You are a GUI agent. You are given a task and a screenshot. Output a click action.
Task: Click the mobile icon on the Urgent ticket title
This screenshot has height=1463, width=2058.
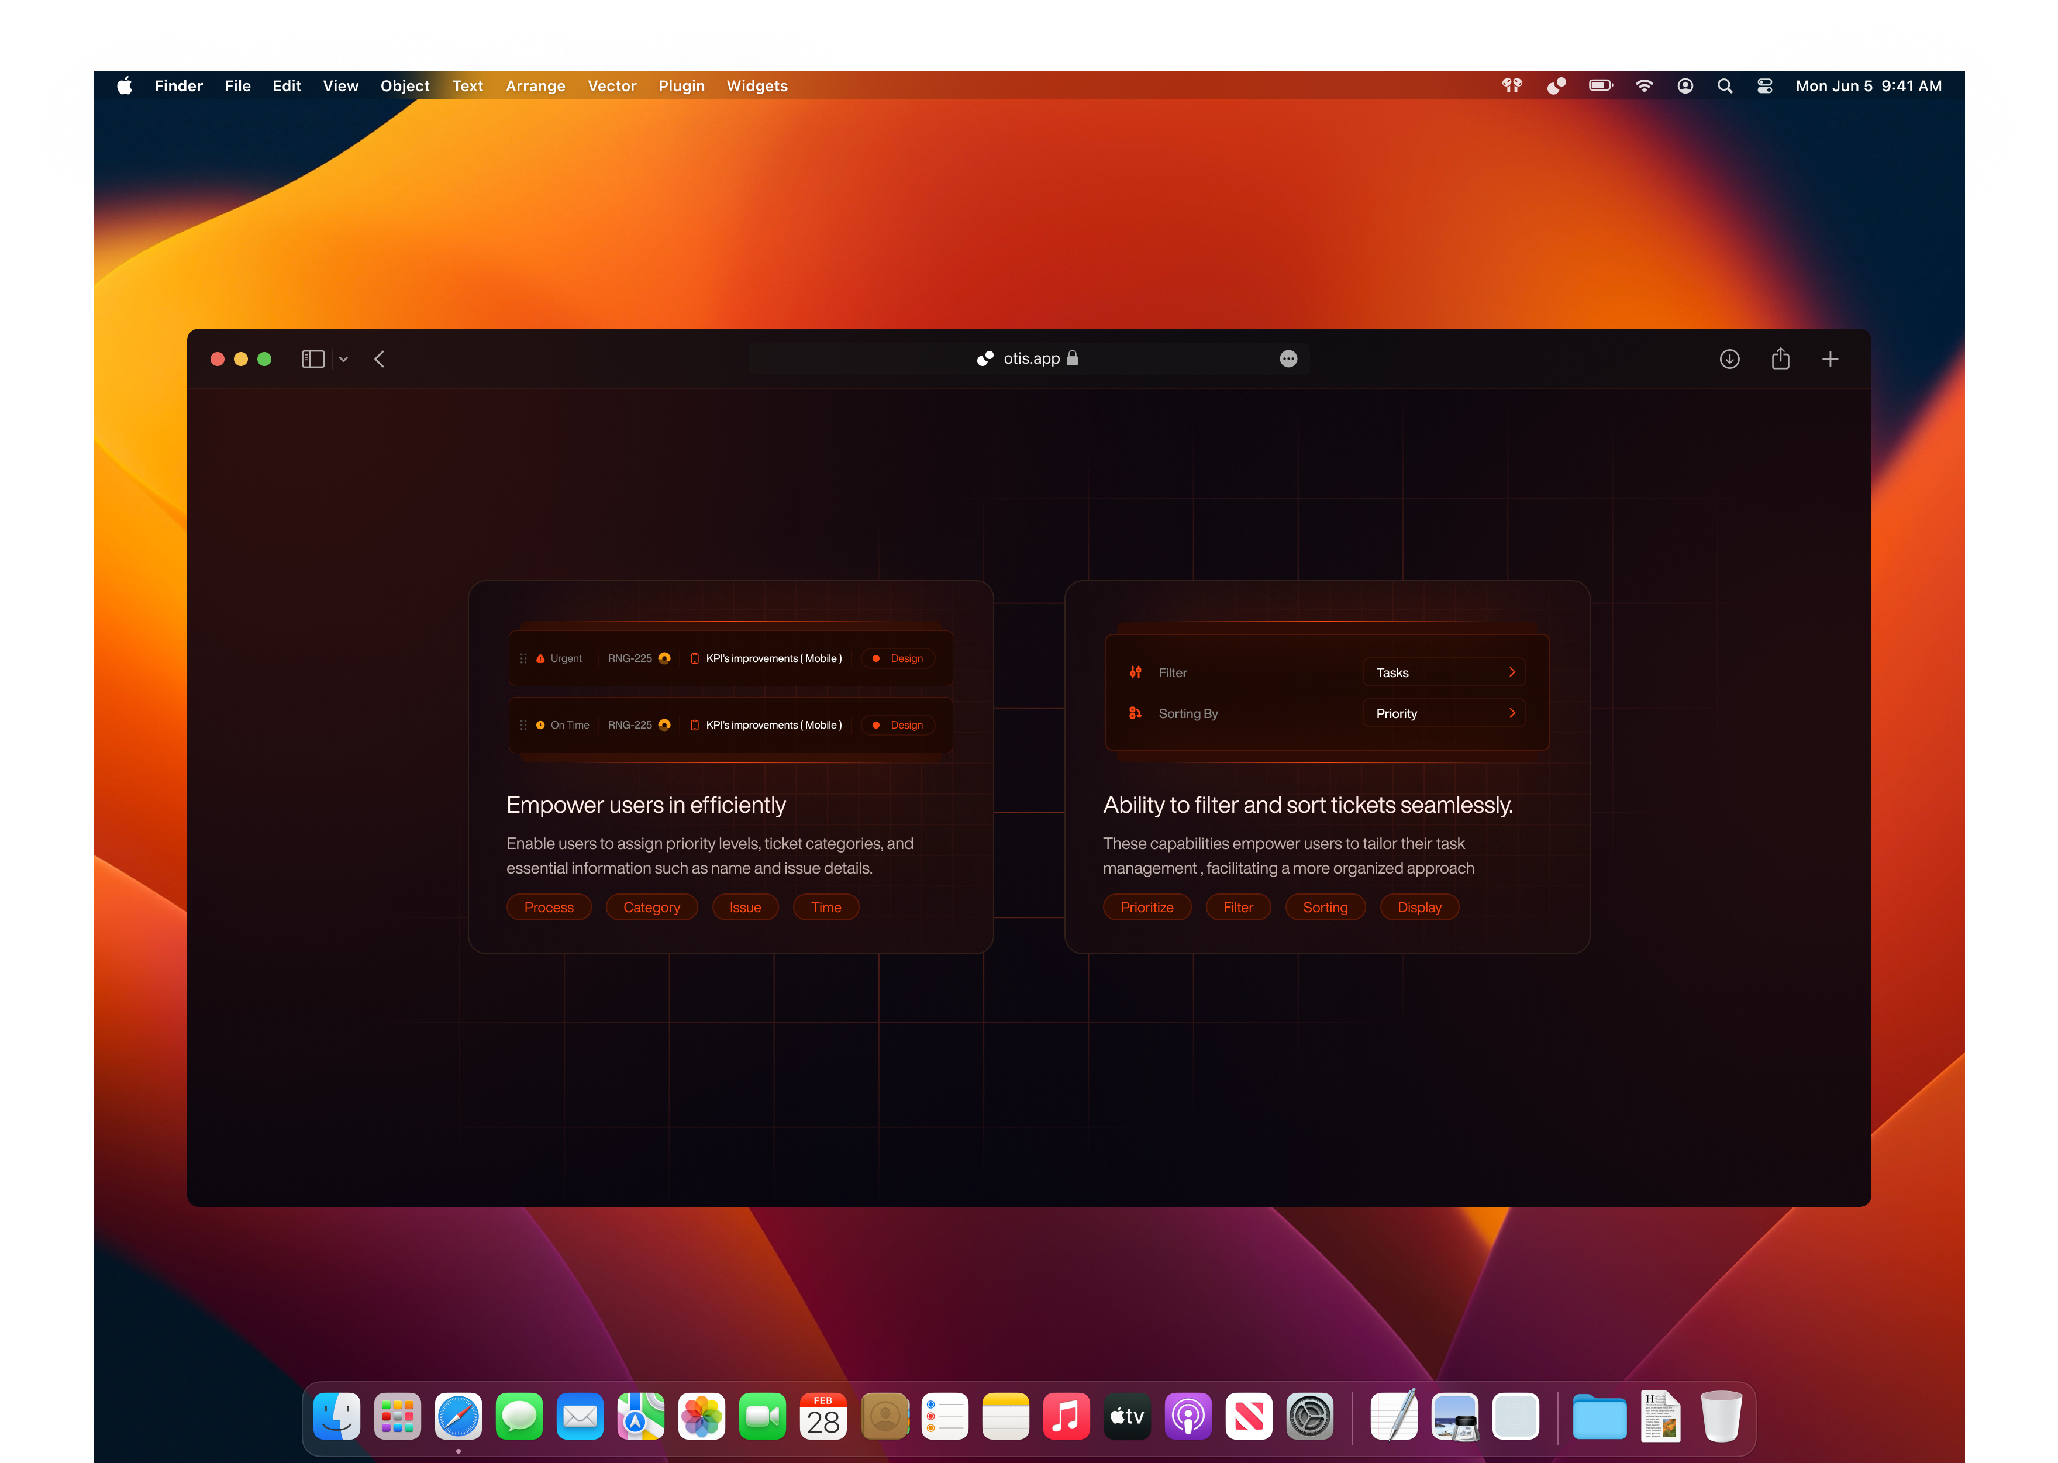pyautogui.click(x=695, y=658)
